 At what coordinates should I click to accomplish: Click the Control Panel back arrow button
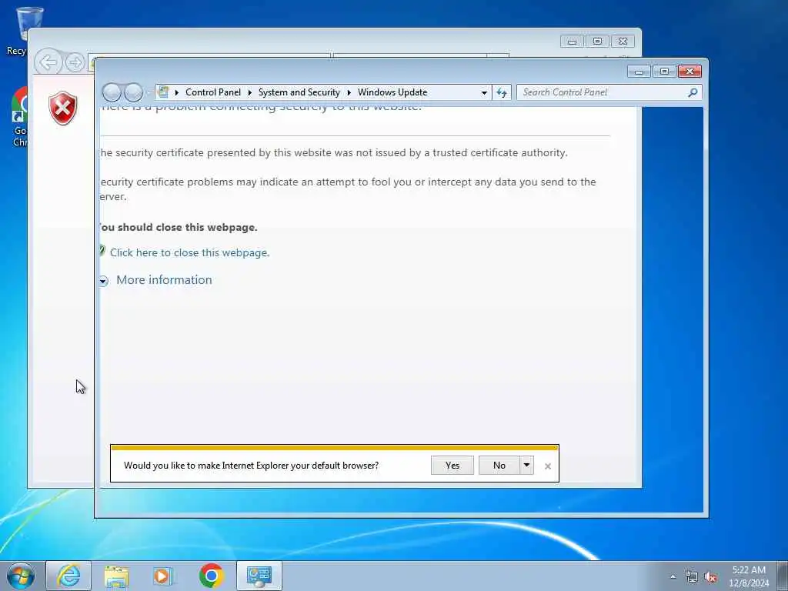click(112, 92)
